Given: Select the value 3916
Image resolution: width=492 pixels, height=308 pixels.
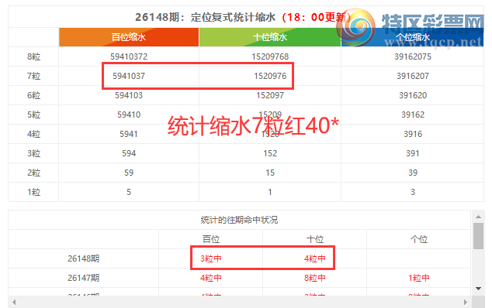Looking at the screenshot, I should (413, 135).
